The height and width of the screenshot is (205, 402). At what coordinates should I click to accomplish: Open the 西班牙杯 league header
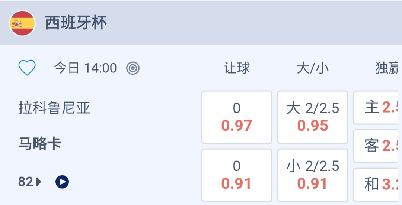(x=76, y=23)
